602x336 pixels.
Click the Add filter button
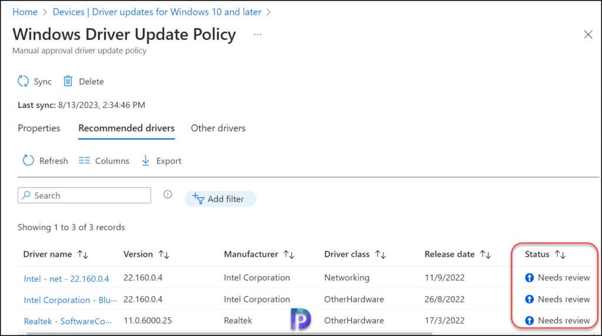tap(220, 199)
